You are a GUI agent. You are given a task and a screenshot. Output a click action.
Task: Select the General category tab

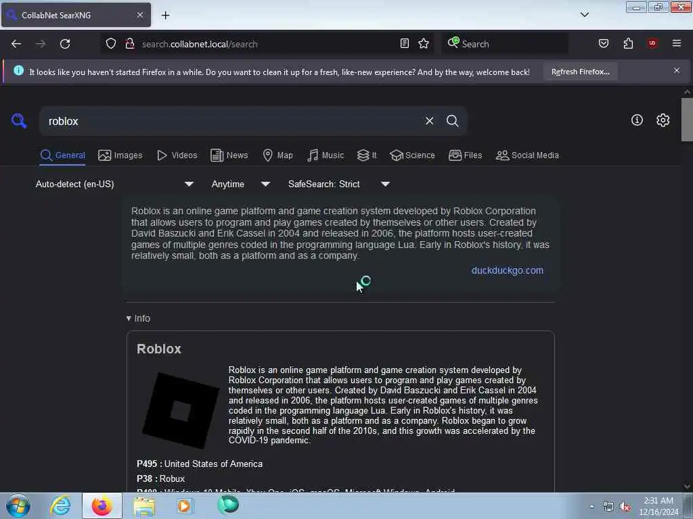(x=62, y=155)
